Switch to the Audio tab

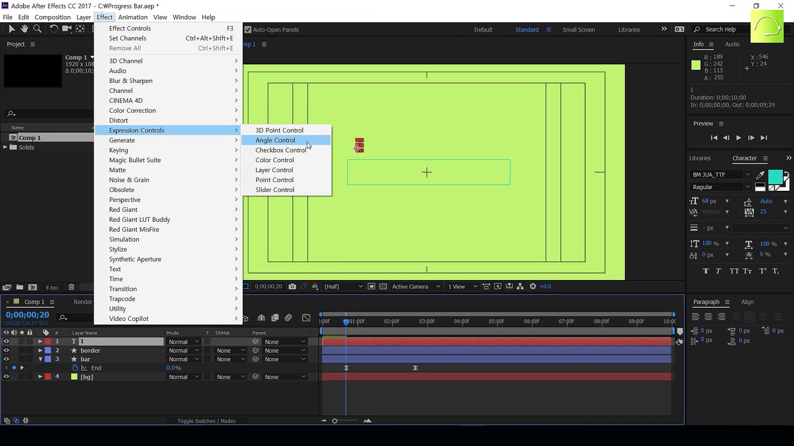click(x=732, y=45)
